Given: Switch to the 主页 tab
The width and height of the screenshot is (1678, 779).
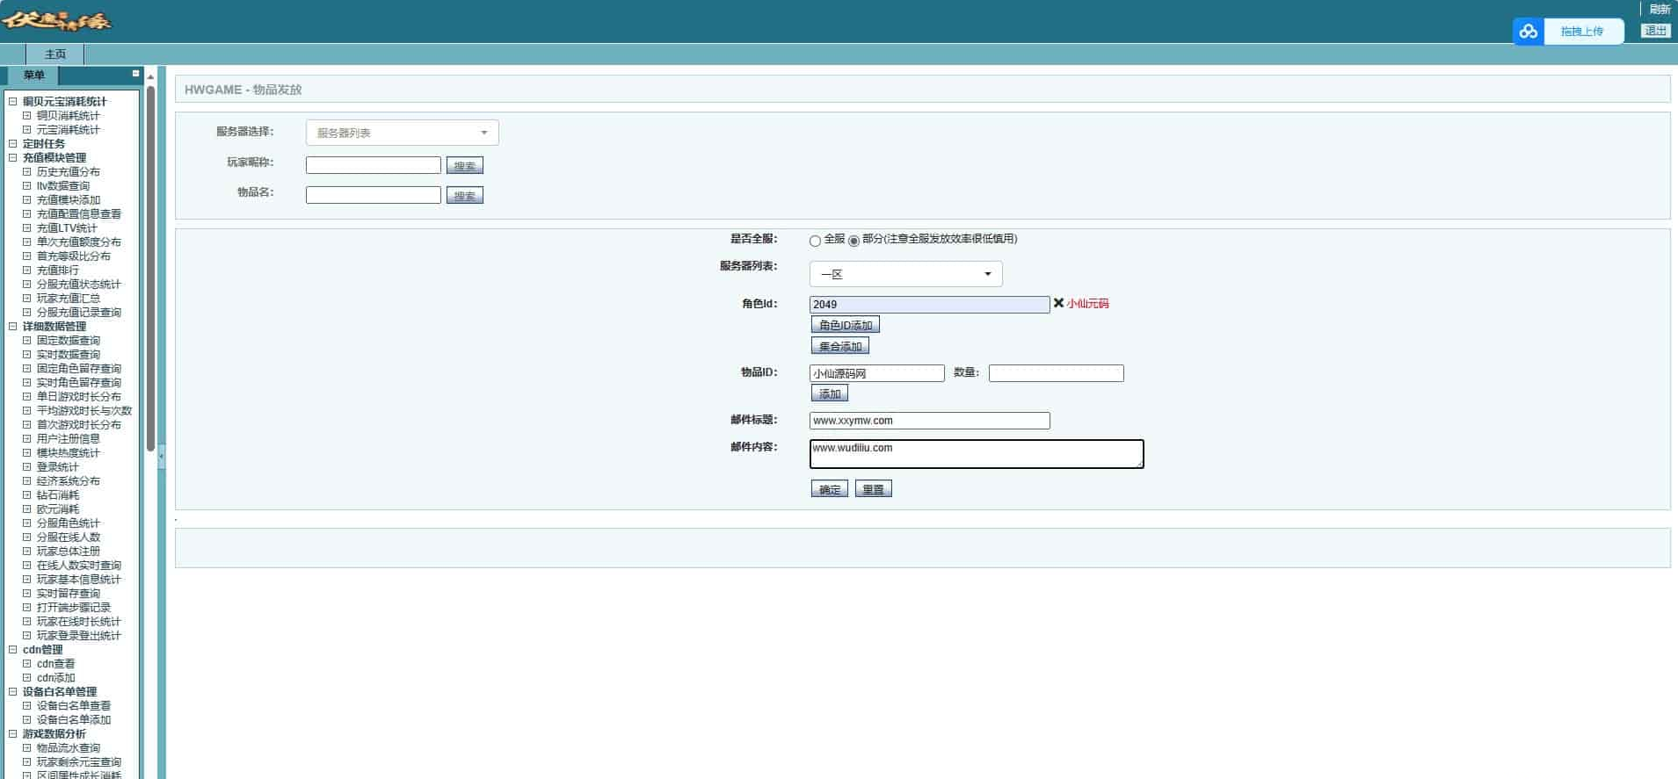Looking at the screenshot, I should point(54,54).
